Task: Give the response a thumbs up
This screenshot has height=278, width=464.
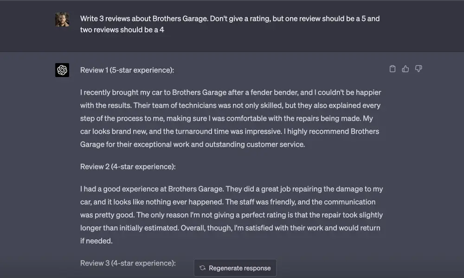Action: (x=406, y=69)
